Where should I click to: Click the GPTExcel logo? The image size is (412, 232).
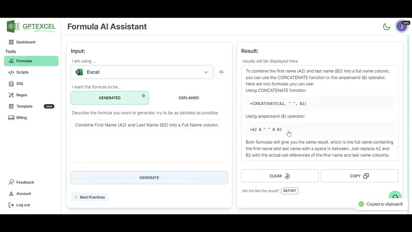point(31,26)
